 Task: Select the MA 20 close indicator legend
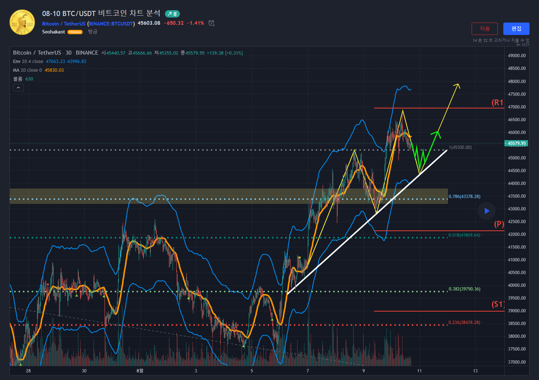point(27,70)
